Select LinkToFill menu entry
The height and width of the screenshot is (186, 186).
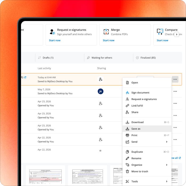[x=147, y=106]
